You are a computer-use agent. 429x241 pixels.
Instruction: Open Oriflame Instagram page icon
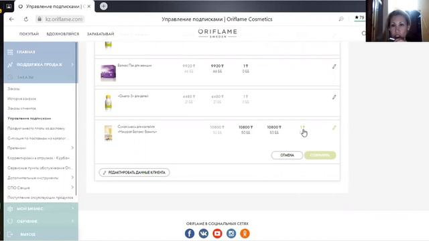[x=231, y=234]
